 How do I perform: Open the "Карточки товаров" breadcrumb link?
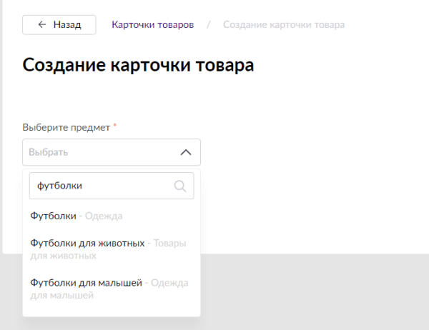point(152,24)
